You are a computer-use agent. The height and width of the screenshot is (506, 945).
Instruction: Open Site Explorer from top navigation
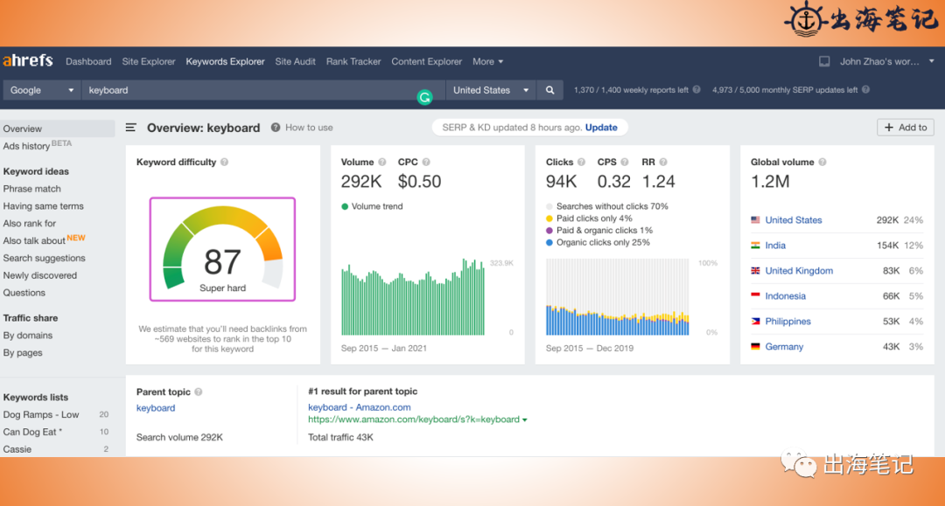pyautogui.click(x=148, y=61)
